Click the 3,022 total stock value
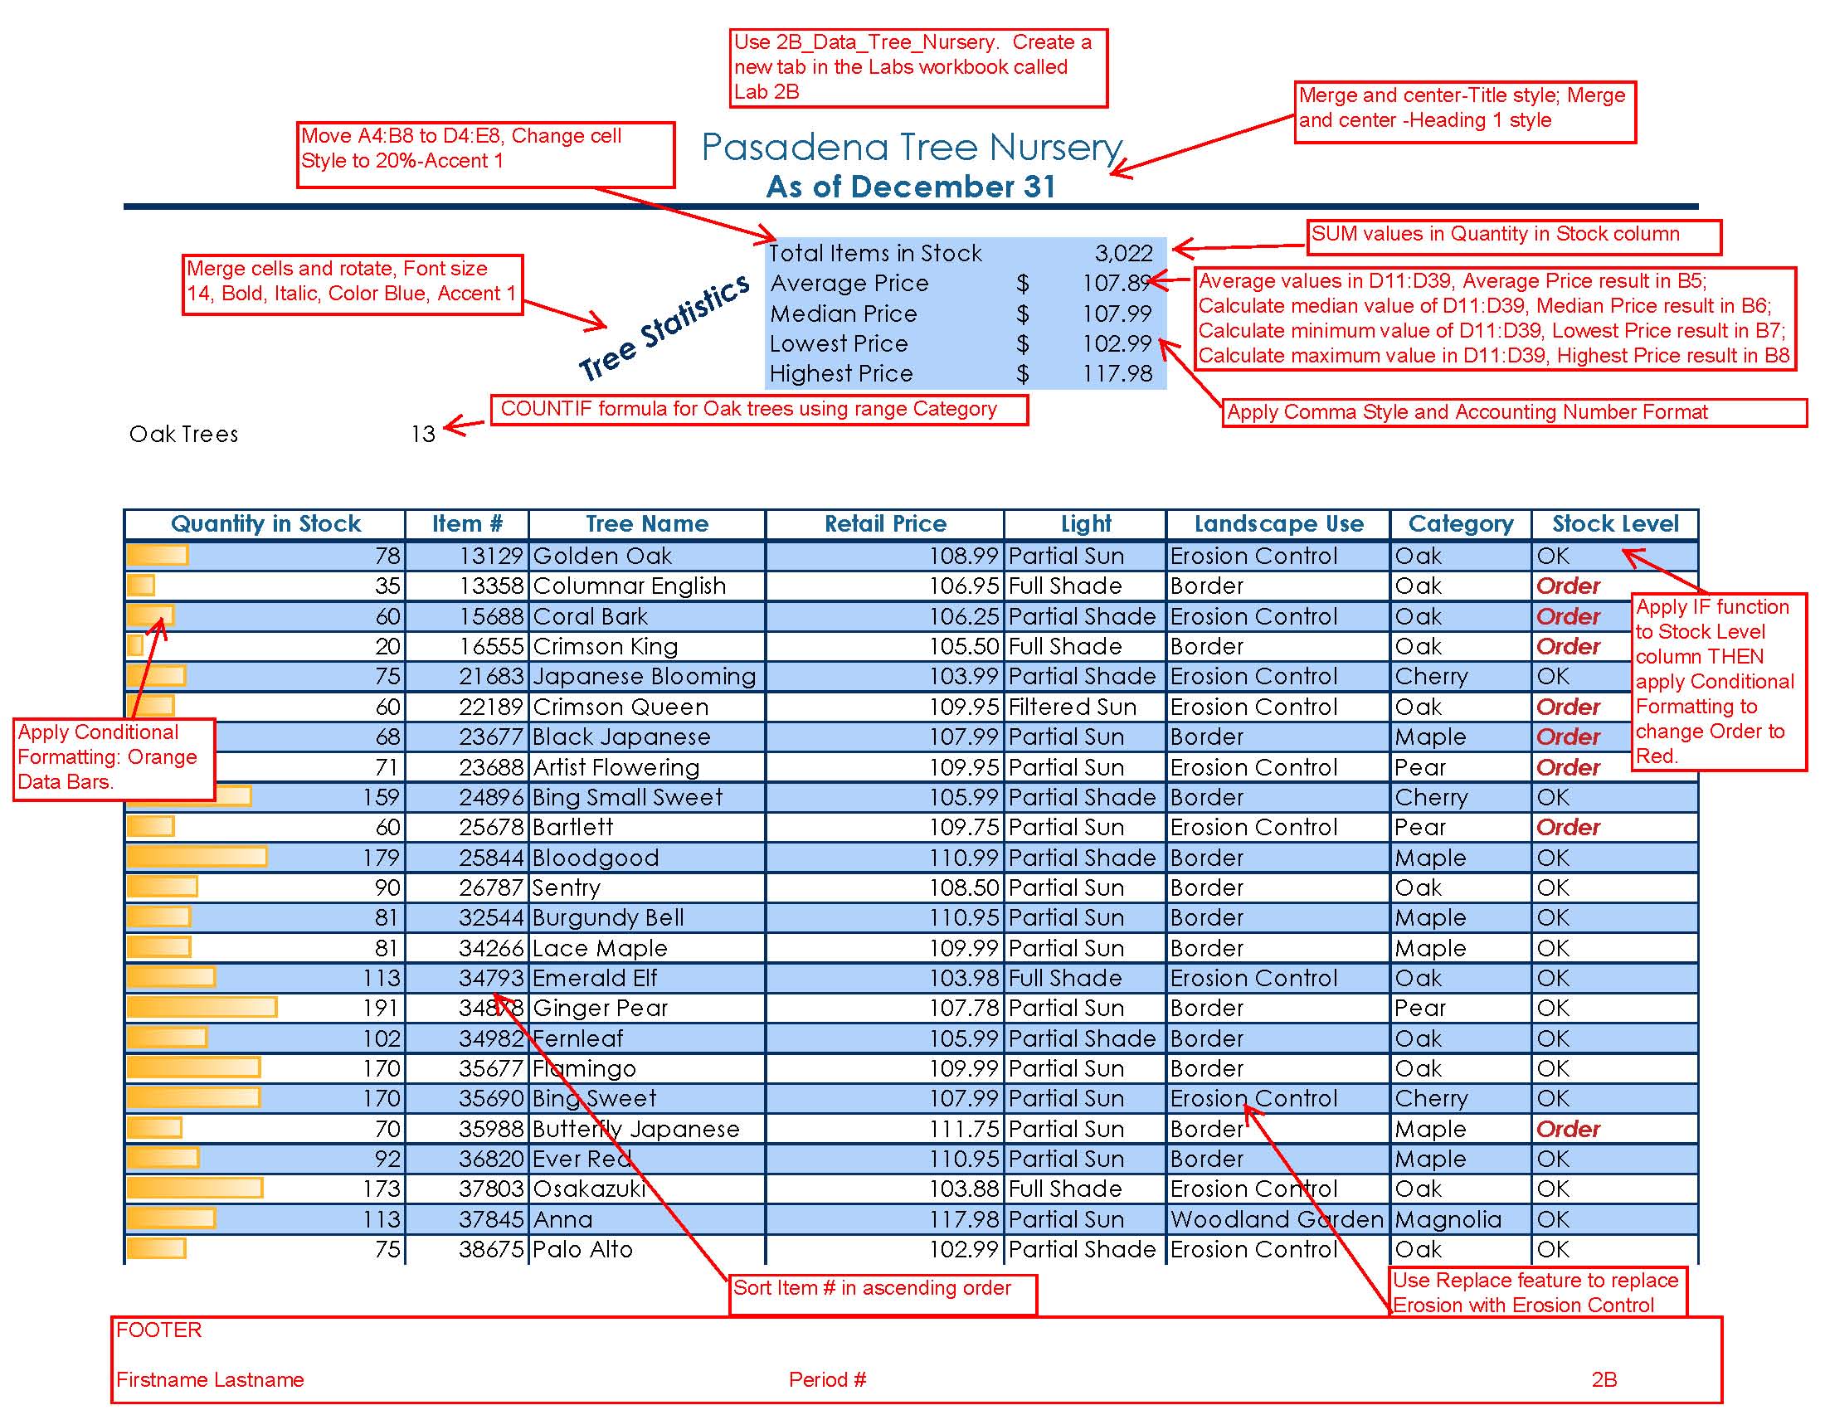1825x1410 pixels. coord(1123,253)
